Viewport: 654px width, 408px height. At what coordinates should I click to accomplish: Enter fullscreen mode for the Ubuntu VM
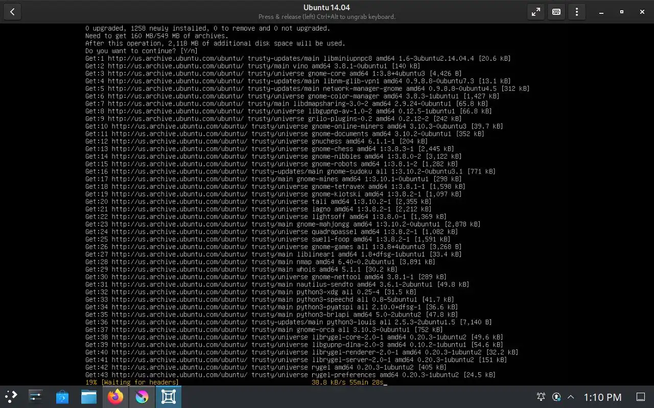click(536, 12)
